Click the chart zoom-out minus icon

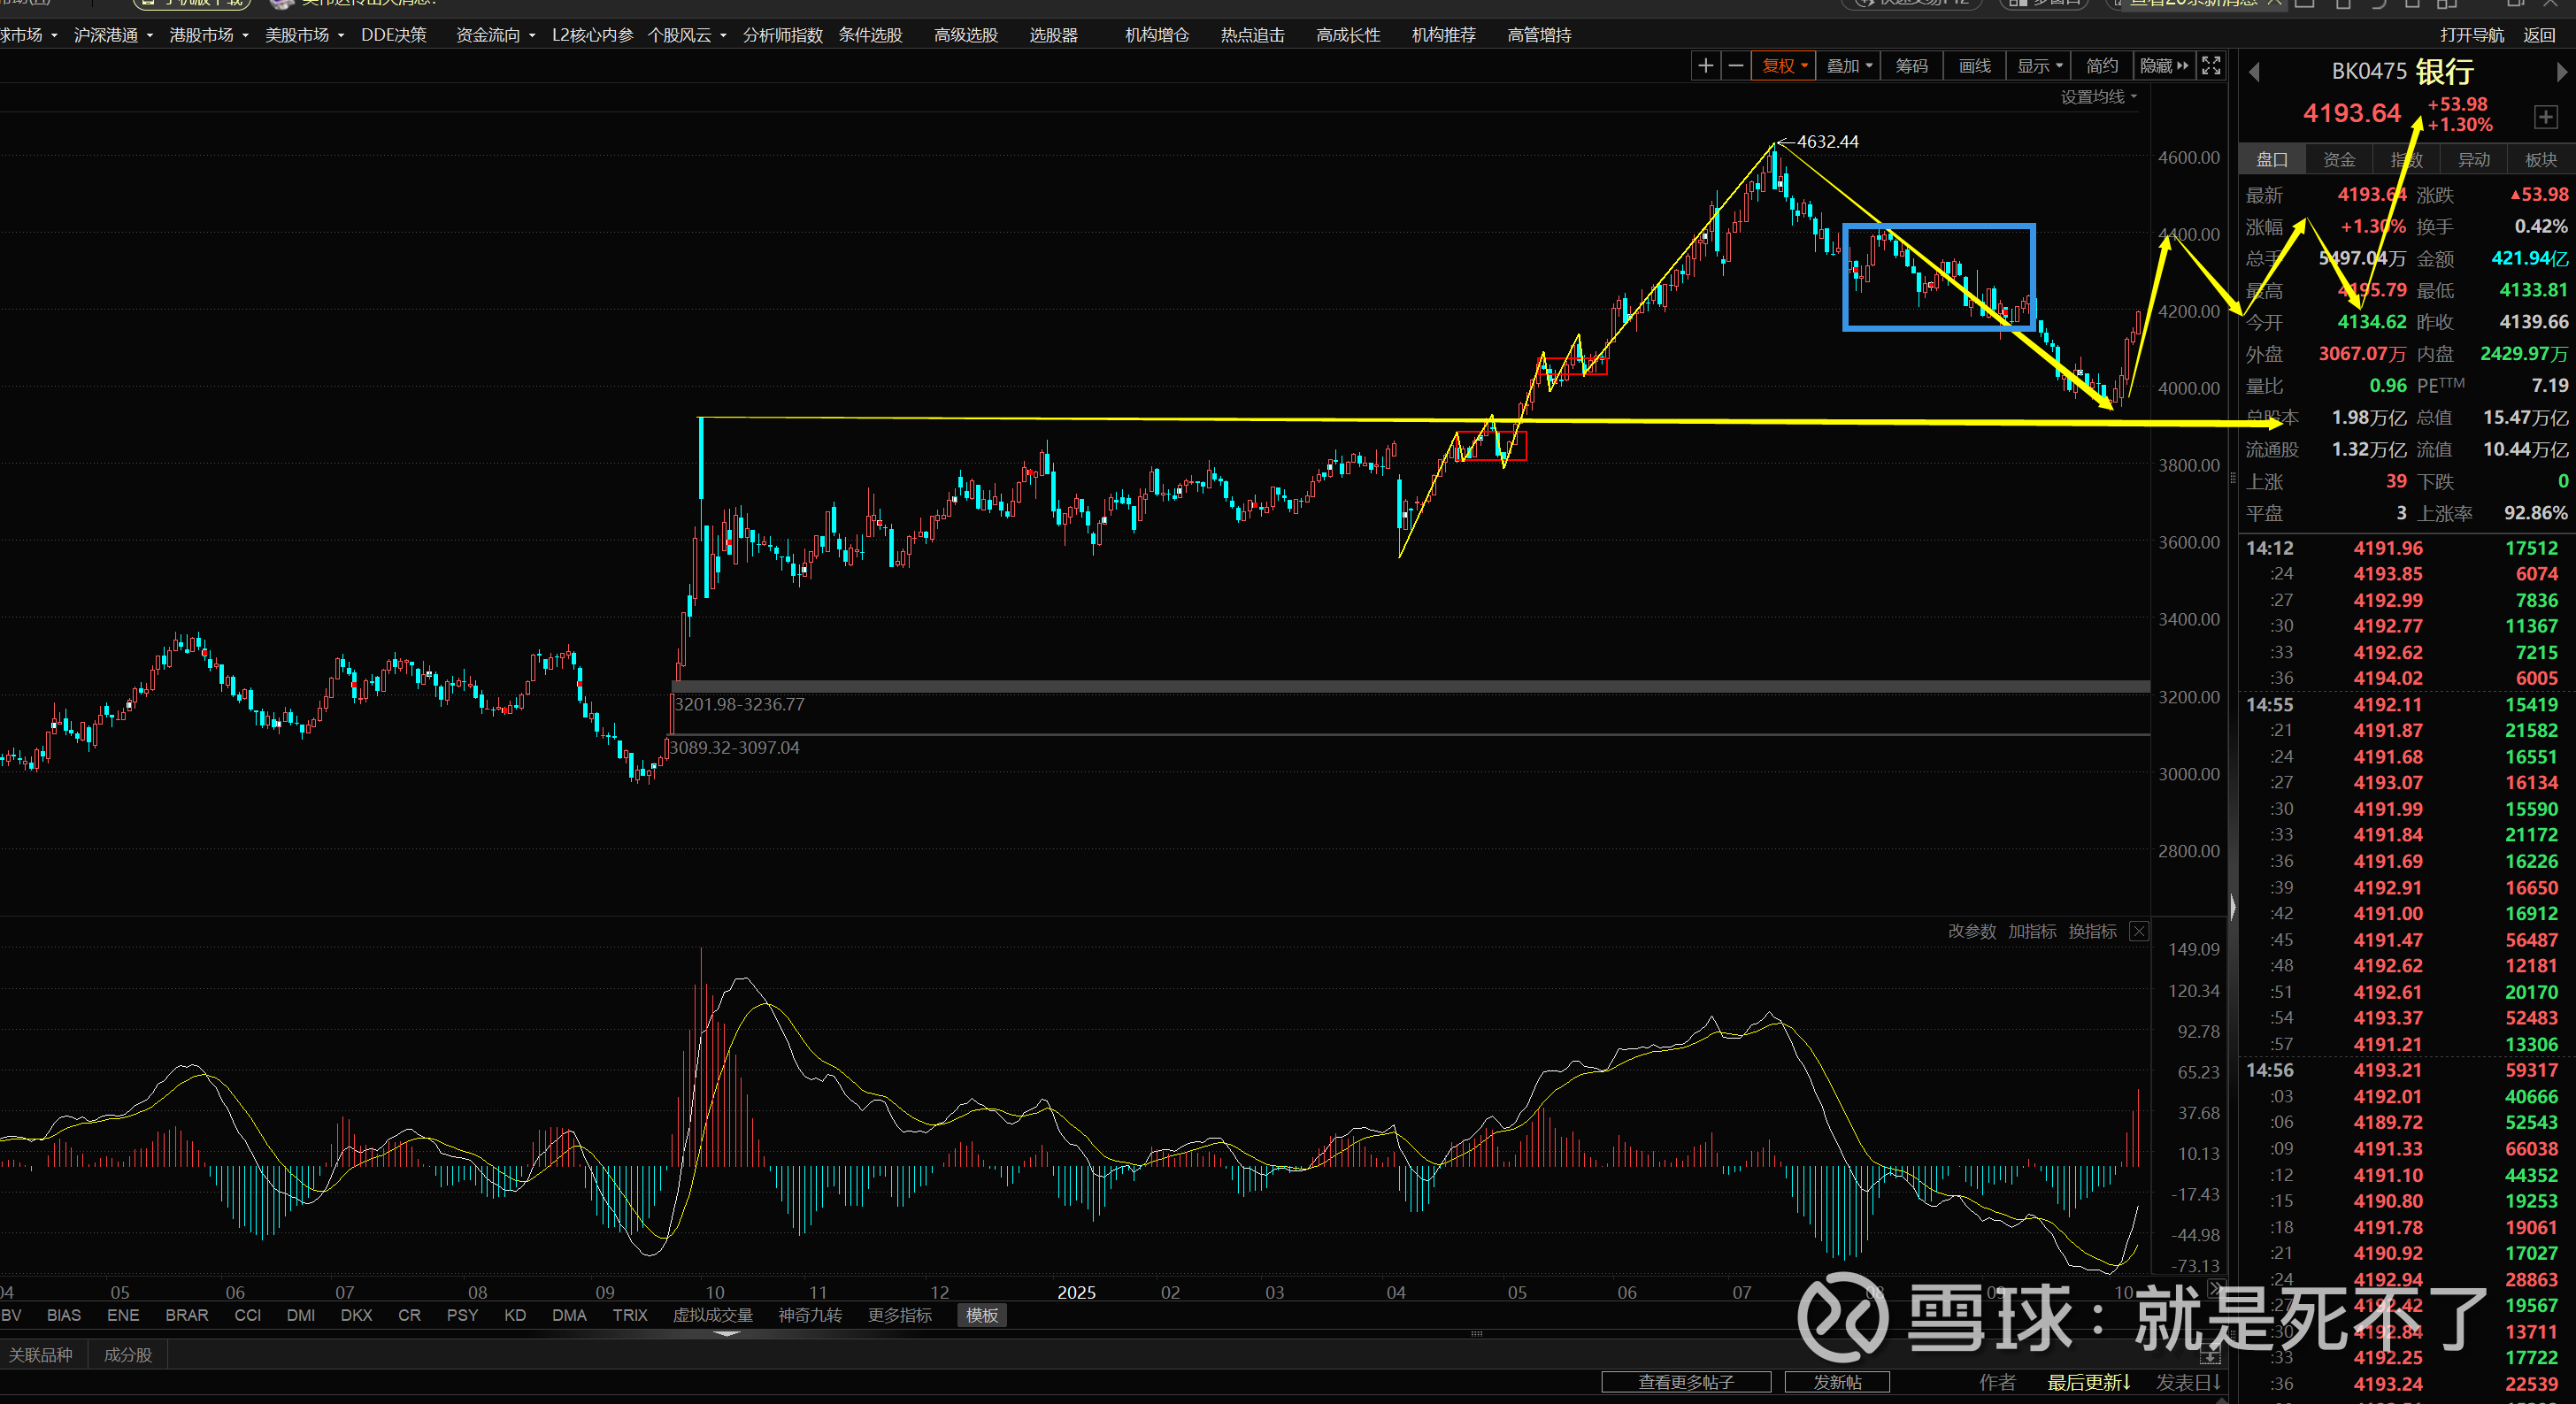pyautogui.click(x=1736, y=66)
